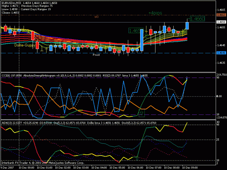Select the Low= 1.4598 text

(x=9, y=9)
